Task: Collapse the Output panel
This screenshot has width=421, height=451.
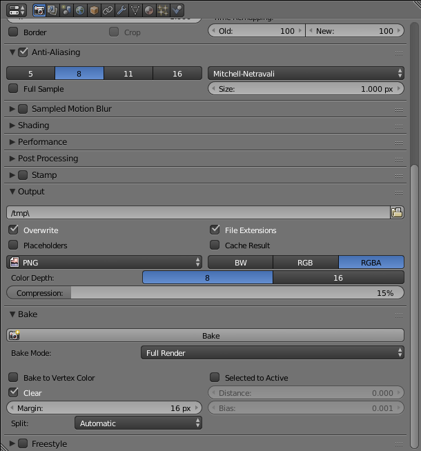Action: point(12,192)
